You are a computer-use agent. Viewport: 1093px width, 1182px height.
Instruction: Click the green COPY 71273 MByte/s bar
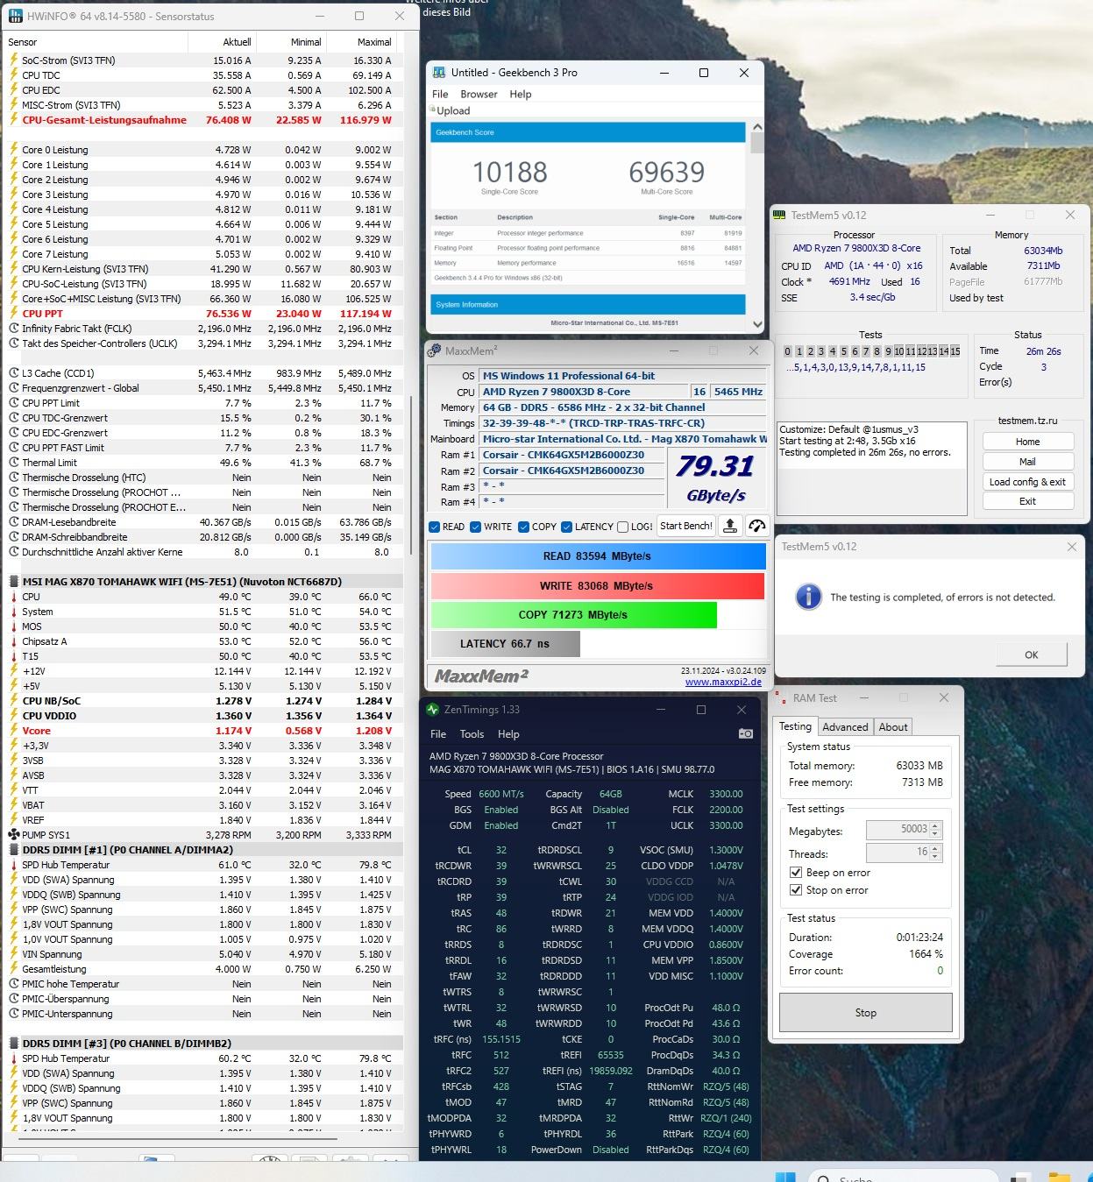pos(574,615)
